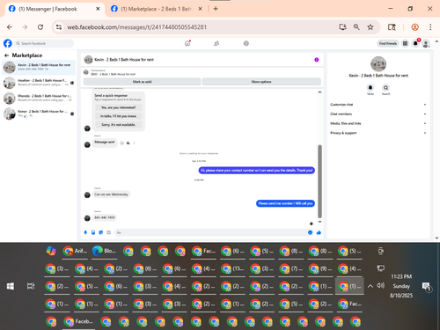Viewport: 440px width, 330px height.
Task: Expand the Privacy & support section
Action: point(378,133)
